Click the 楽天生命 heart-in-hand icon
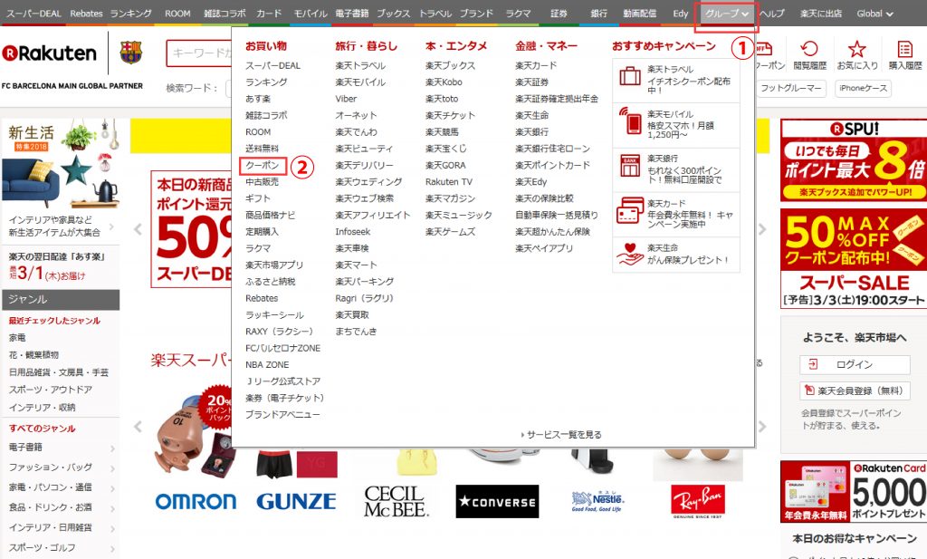Viewport: 927px width, 559px height. pos(629,251)
